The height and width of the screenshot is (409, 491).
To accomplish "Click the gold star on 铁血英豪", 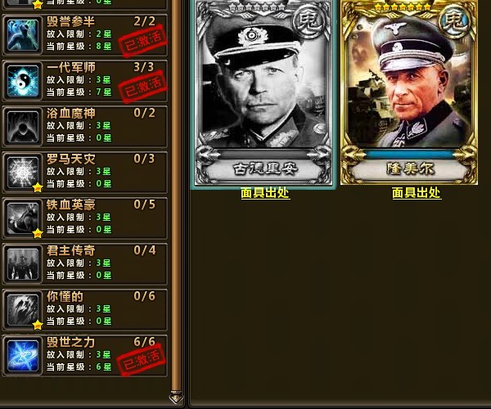I will point(38,233).
